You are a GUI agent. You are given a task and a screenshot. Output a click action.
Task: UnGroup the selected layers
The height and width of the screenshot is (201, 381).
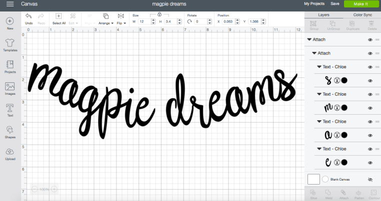(x=333, y=25)
